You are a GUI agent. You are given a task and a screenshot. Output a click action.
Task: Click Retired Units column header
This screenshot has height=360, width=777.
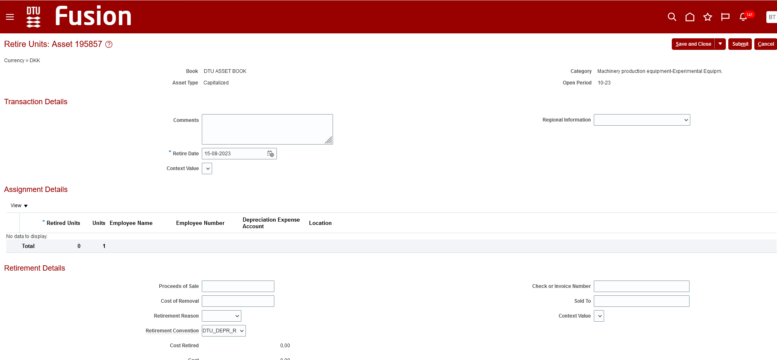63,223
